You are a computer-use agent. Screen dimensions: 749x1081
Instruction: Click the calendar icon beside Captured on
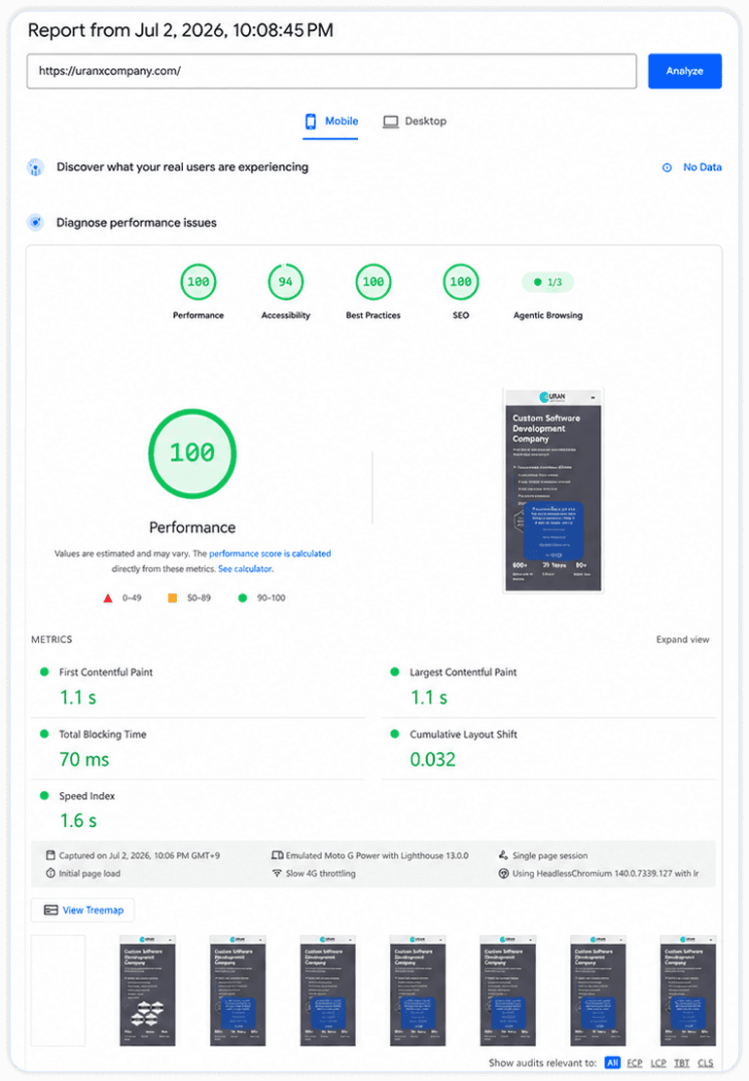(x=51, y=855)
